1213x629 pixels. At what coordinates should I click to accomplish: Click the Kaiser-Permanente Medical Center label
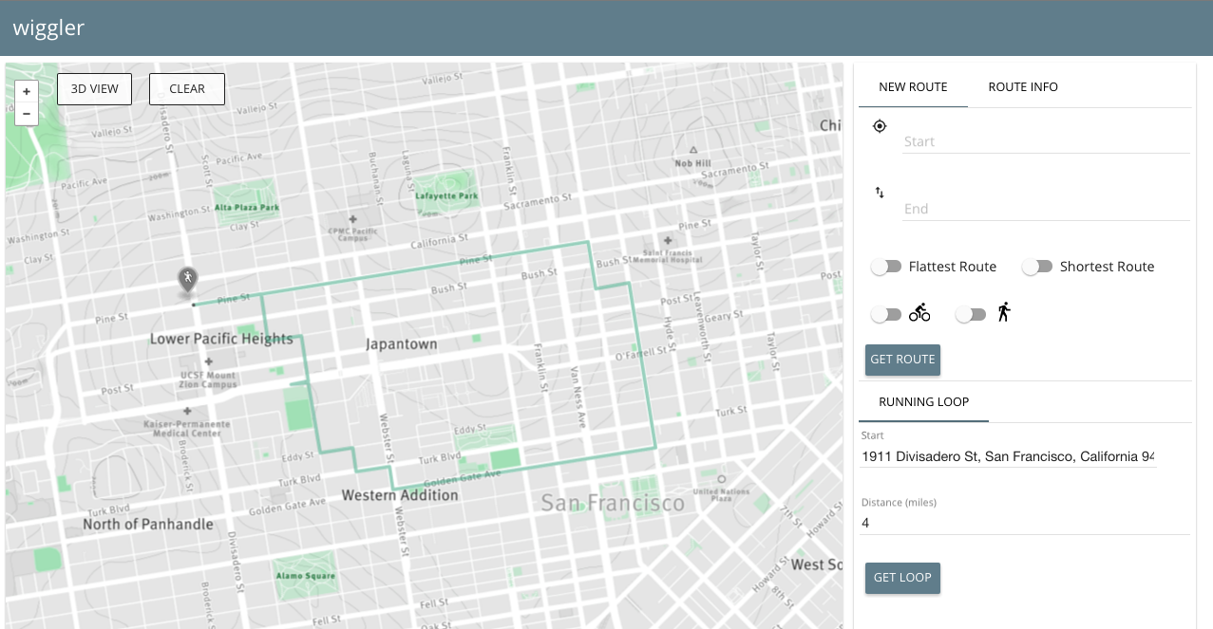(x=186, y=428)
